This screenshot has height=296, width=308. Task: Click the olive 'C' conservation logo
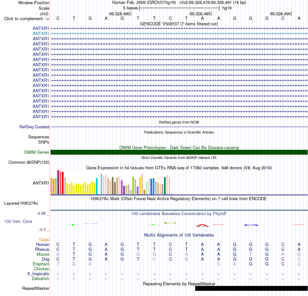(170, 223)
